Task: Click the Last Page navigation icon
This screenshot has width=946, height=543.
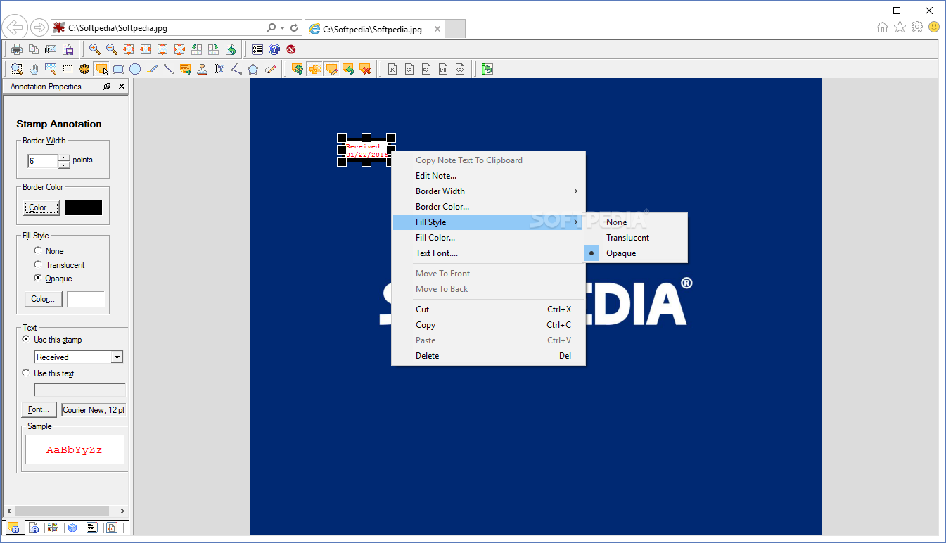Action: (443, 69)
